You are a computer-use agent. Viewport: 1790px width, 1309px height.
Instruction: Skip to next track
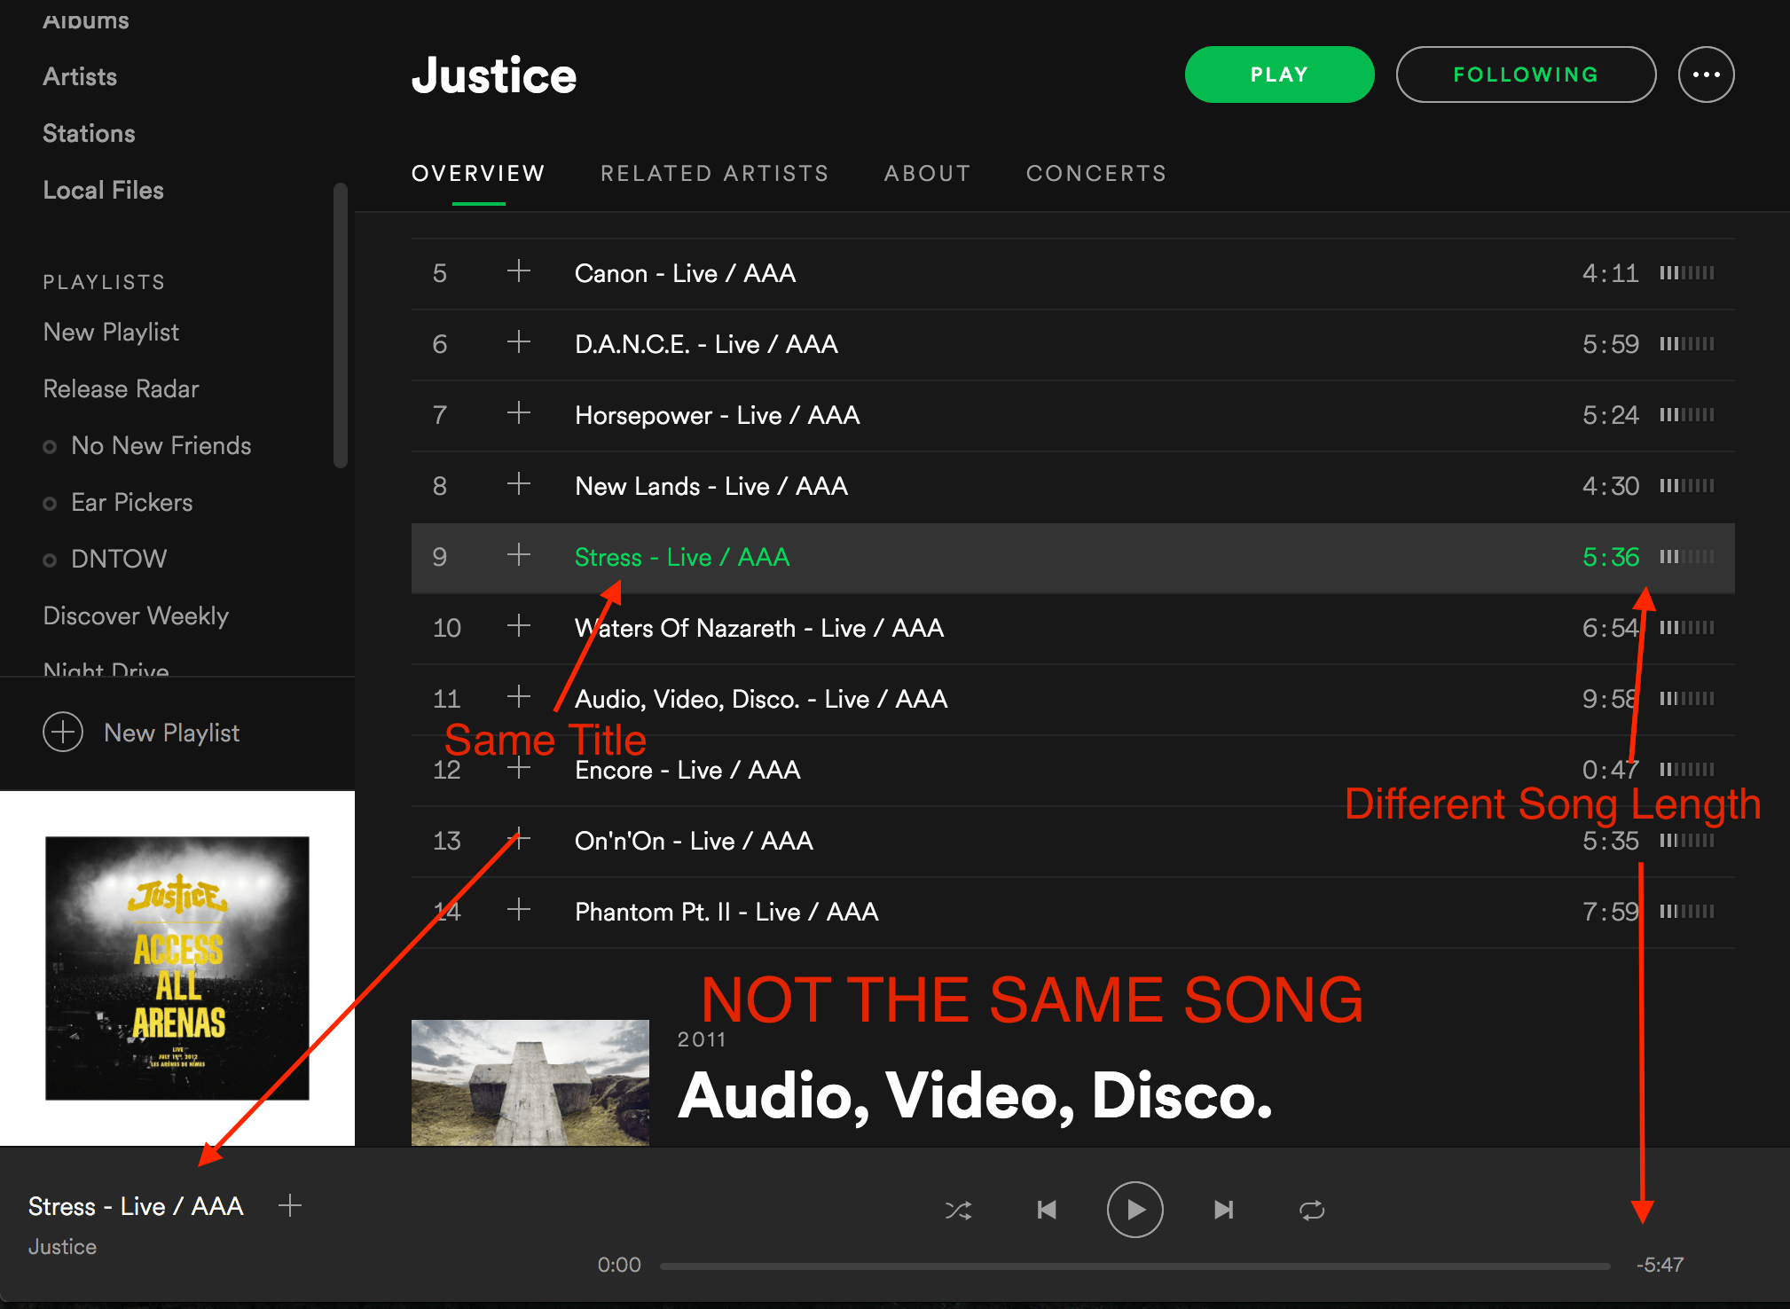coord(1223,1210)
